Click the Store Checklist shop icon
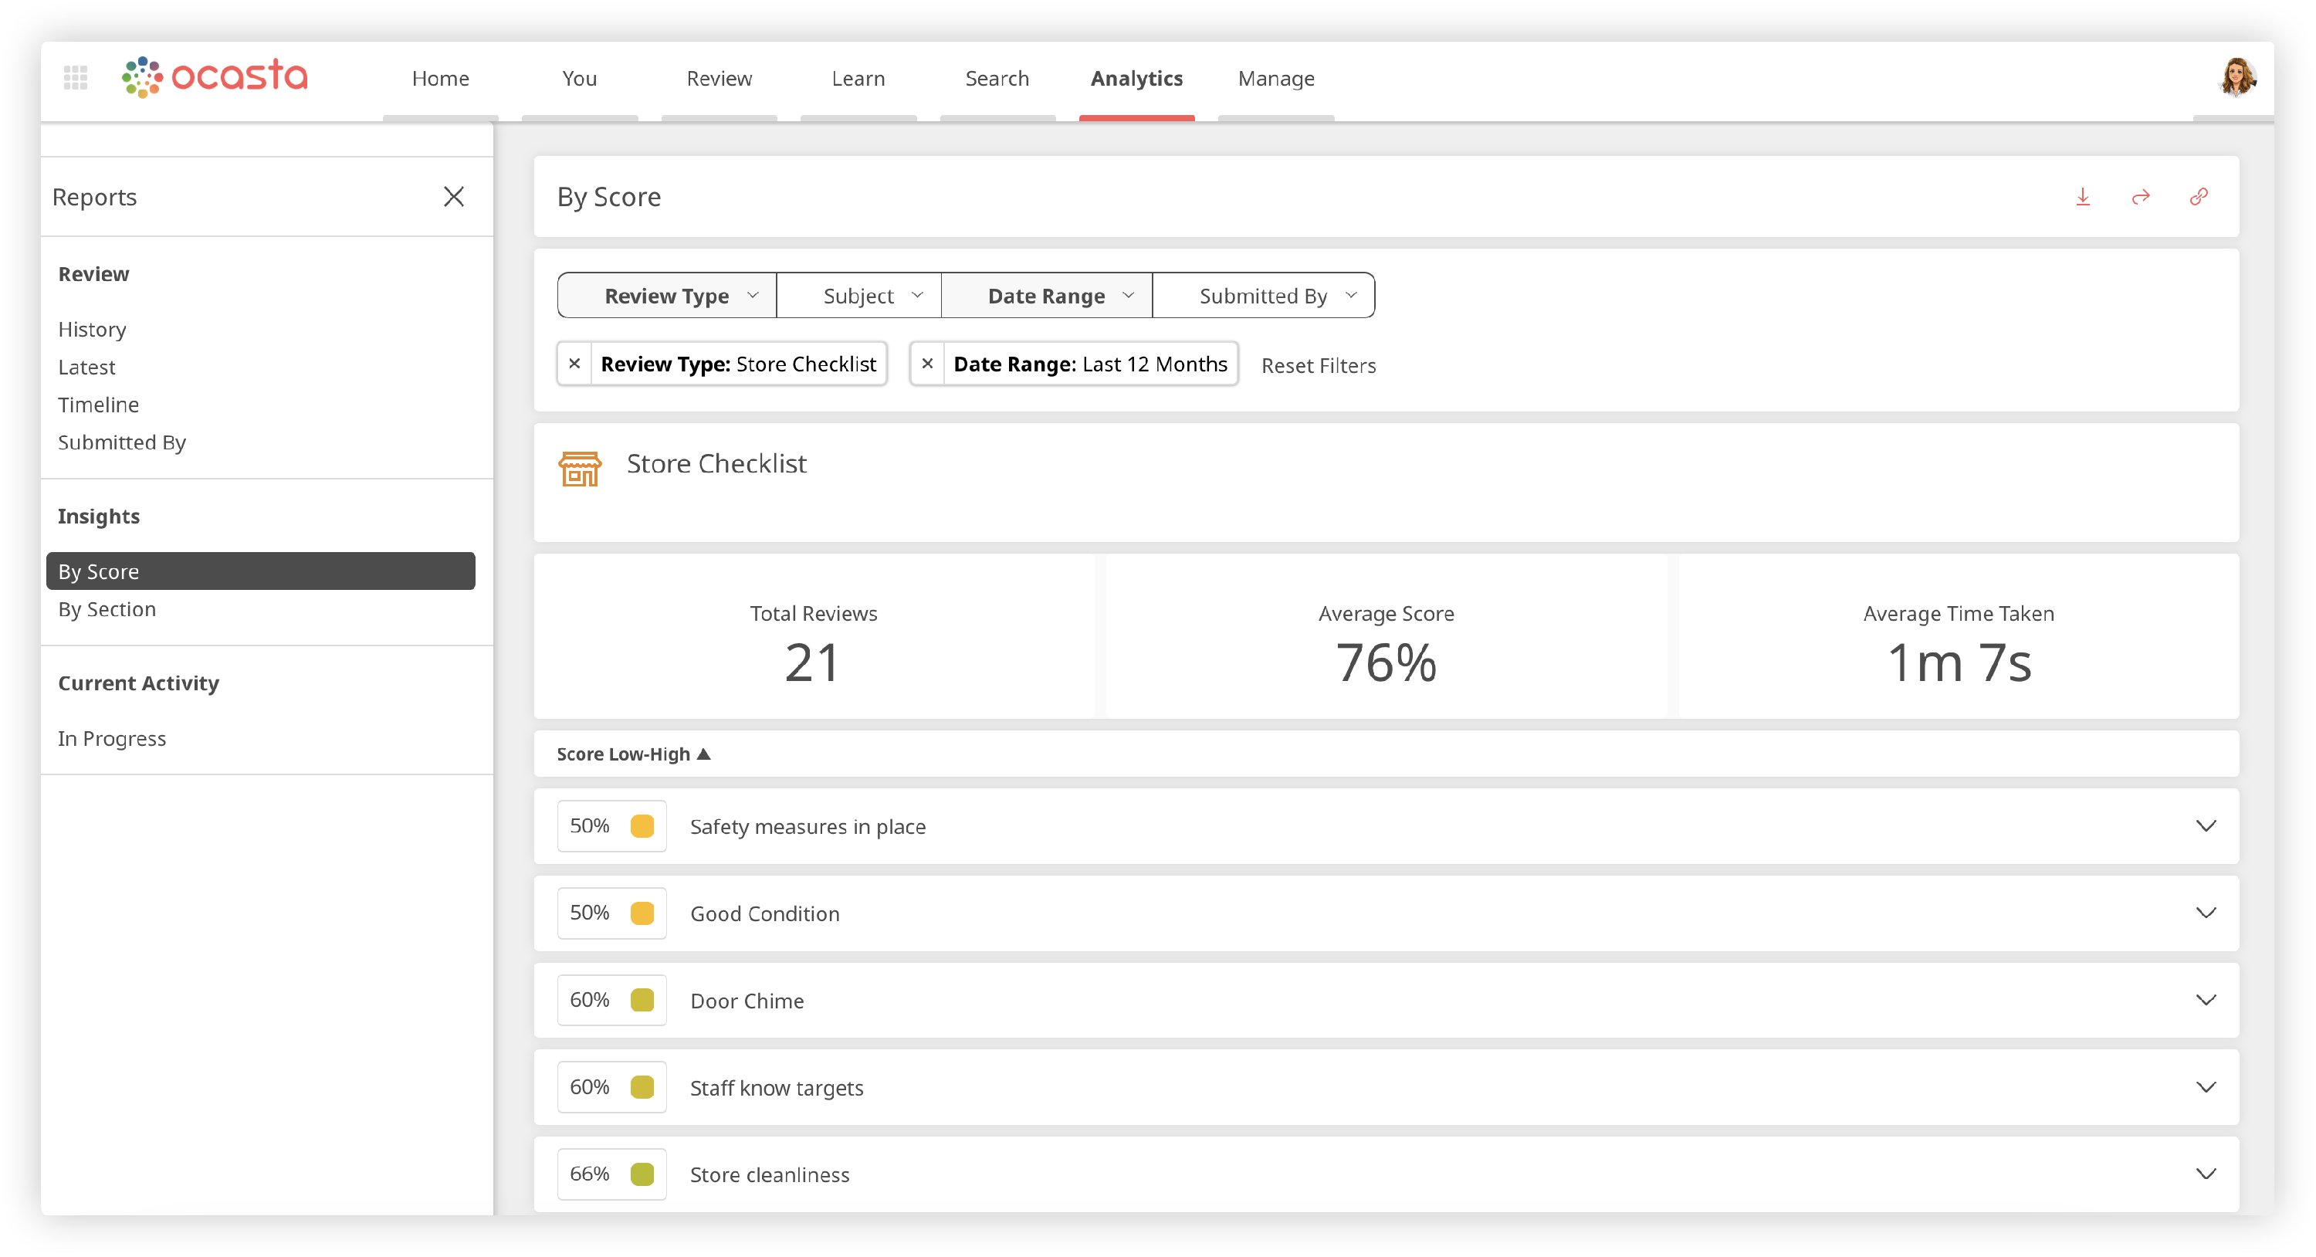Viewport: 2316px width, 1257px height. tap(580, 469)
